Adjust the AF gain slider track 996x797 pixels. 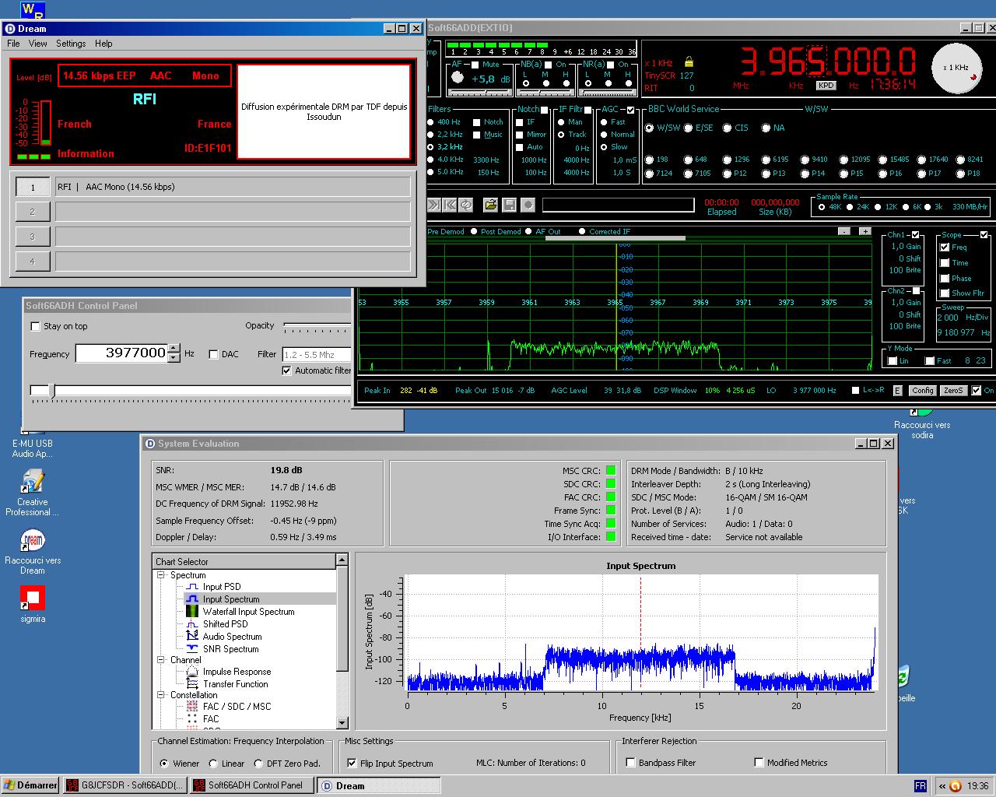479,93
